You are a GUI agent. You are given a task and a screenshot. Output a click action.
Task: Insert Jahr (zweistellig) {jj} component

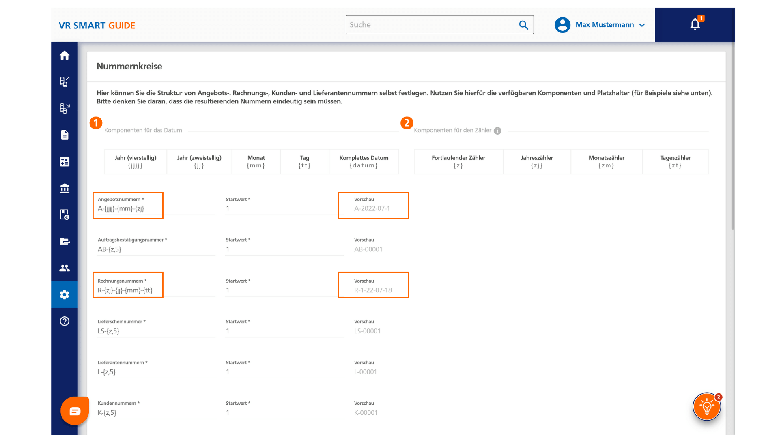(x=199, y=161)
